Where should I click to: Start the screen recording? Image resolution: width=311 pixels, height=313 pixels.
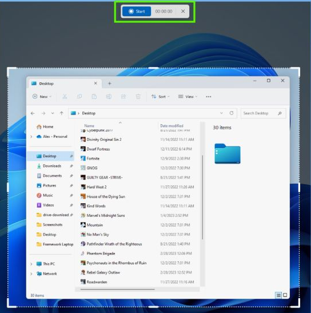[x=137, y=11]
